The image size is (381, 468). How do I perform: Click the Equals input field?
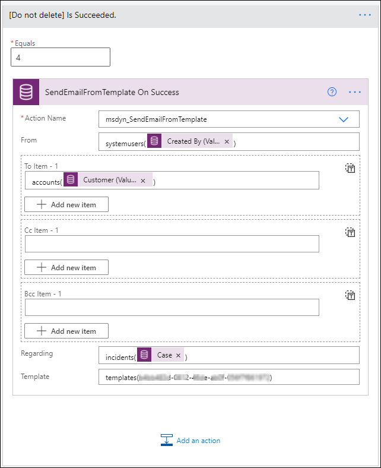[61, 57]
